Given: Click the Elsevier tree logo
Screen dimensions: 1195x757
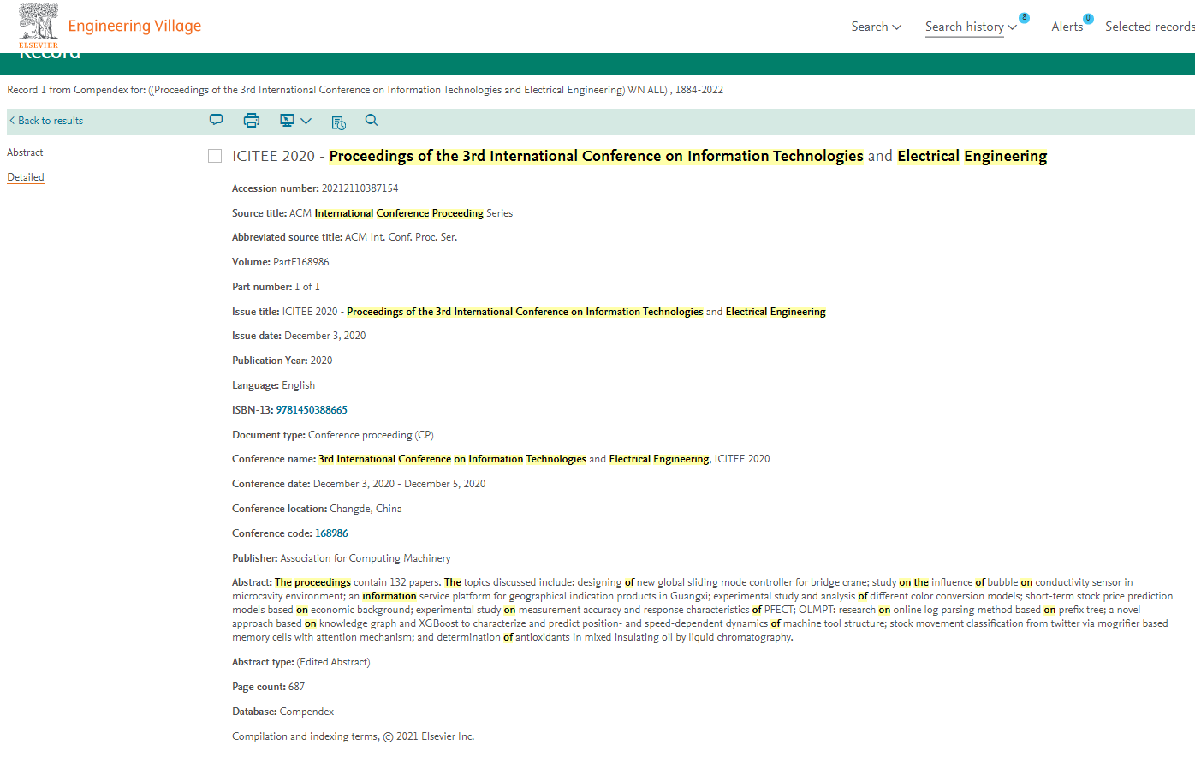Looking at the screenshot, I should point(39,26).
